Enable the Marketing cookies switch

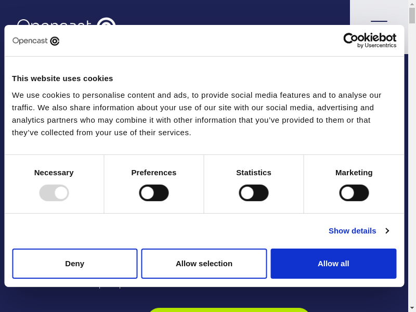354,193
